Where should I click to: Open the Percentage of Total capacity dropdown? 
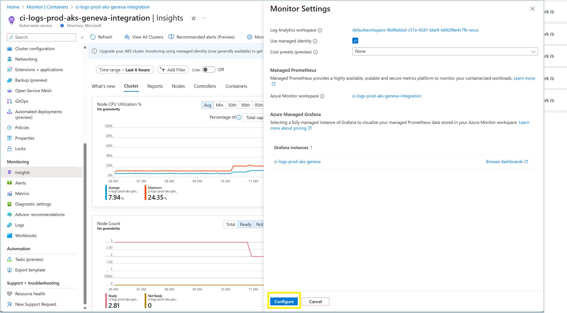click(x=254, y=118)
